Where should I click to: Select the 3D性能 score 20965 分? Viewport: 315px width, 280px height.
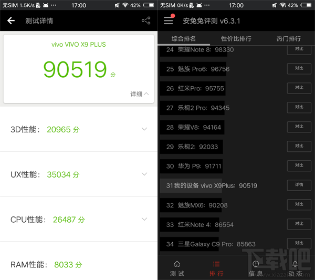(63, 129)
